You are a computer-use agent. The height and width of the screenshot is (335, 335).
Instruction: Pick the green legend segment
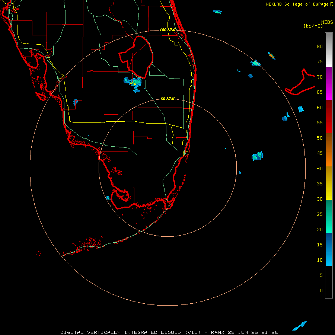pyautogui.click(x=329, y=216)
